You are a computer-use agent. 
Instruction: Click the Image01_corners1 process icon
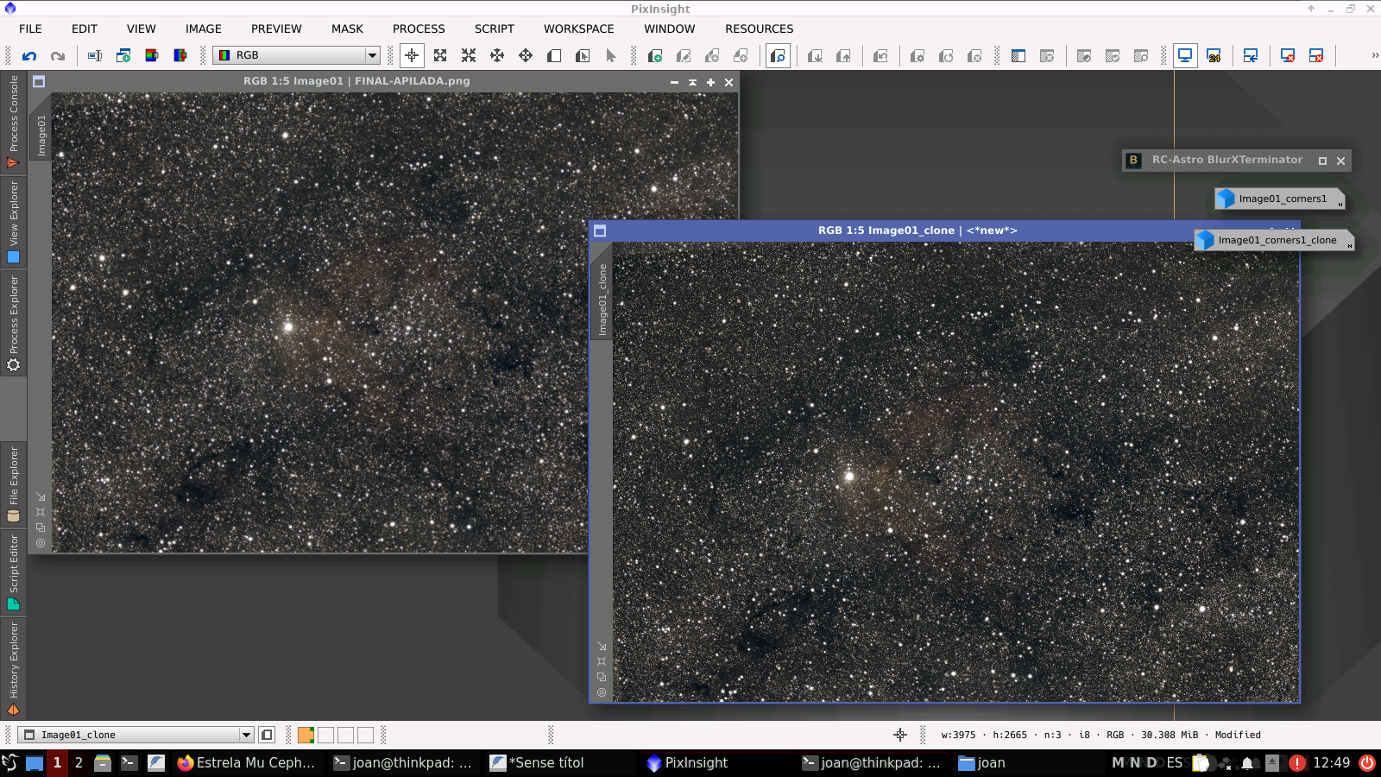tap(1279, 199)
